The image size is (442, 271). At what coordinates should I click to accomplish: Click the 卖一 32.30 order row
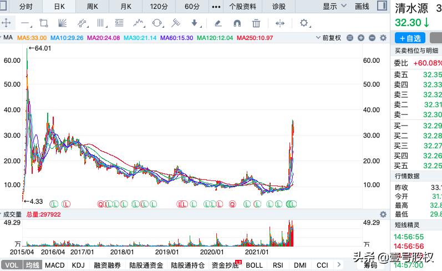(418, 114)
